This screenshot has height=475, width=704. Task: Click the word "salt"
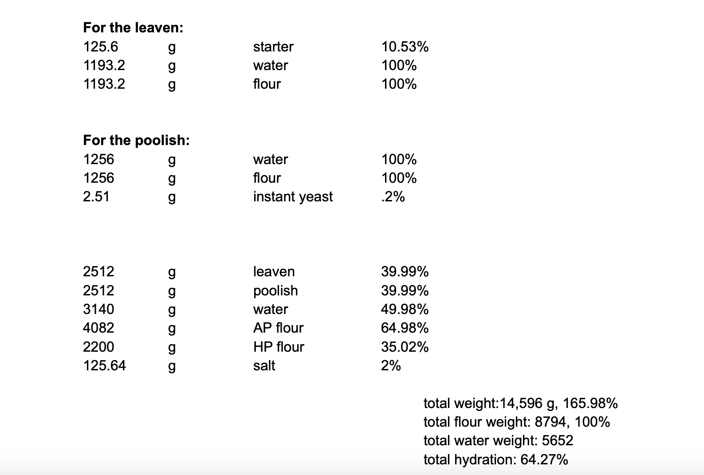coord(264,365)
